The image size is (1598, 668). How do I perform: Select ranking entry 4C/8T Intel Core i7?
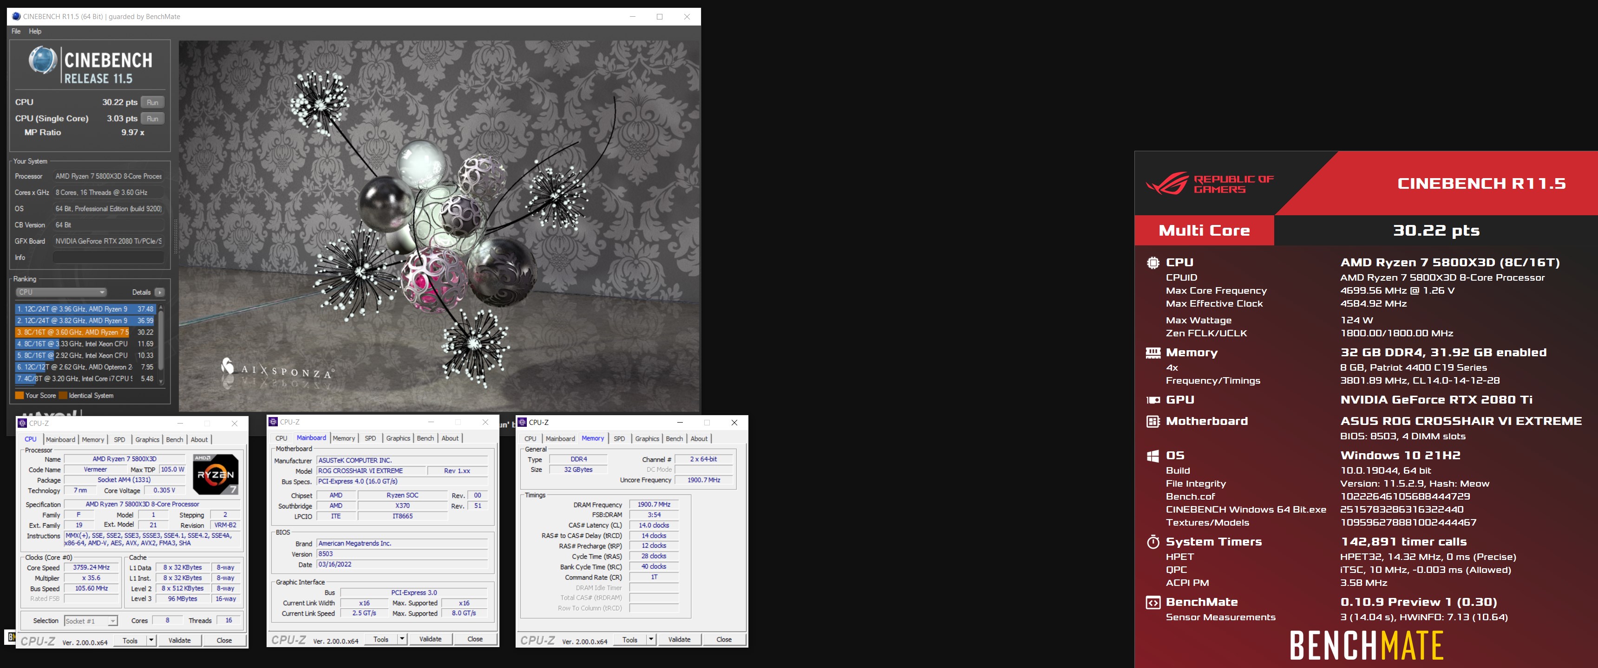click(85, 379)
